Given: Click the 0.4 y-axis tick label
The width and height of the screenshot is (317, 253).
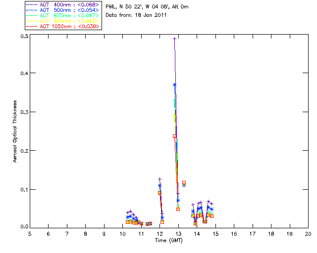Looking at the screenshot, I should [x=24, y=73].
